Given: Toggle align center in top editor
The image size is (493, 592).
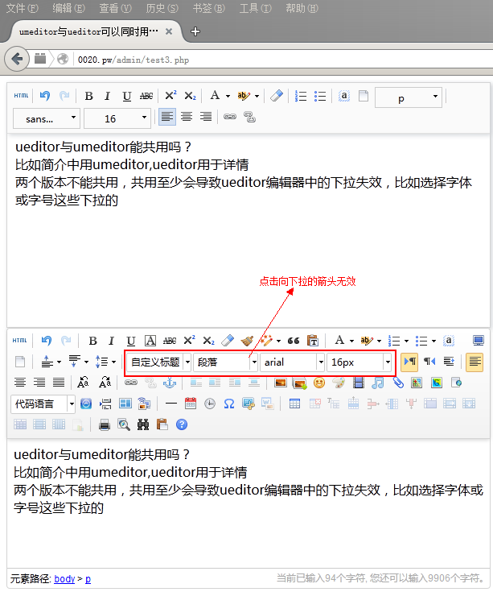Looking at the screenshot, I should [x=187, y=117].
